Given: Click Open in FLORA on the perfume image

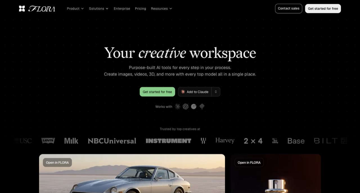Looking at the screenshot, I should 249,162.
